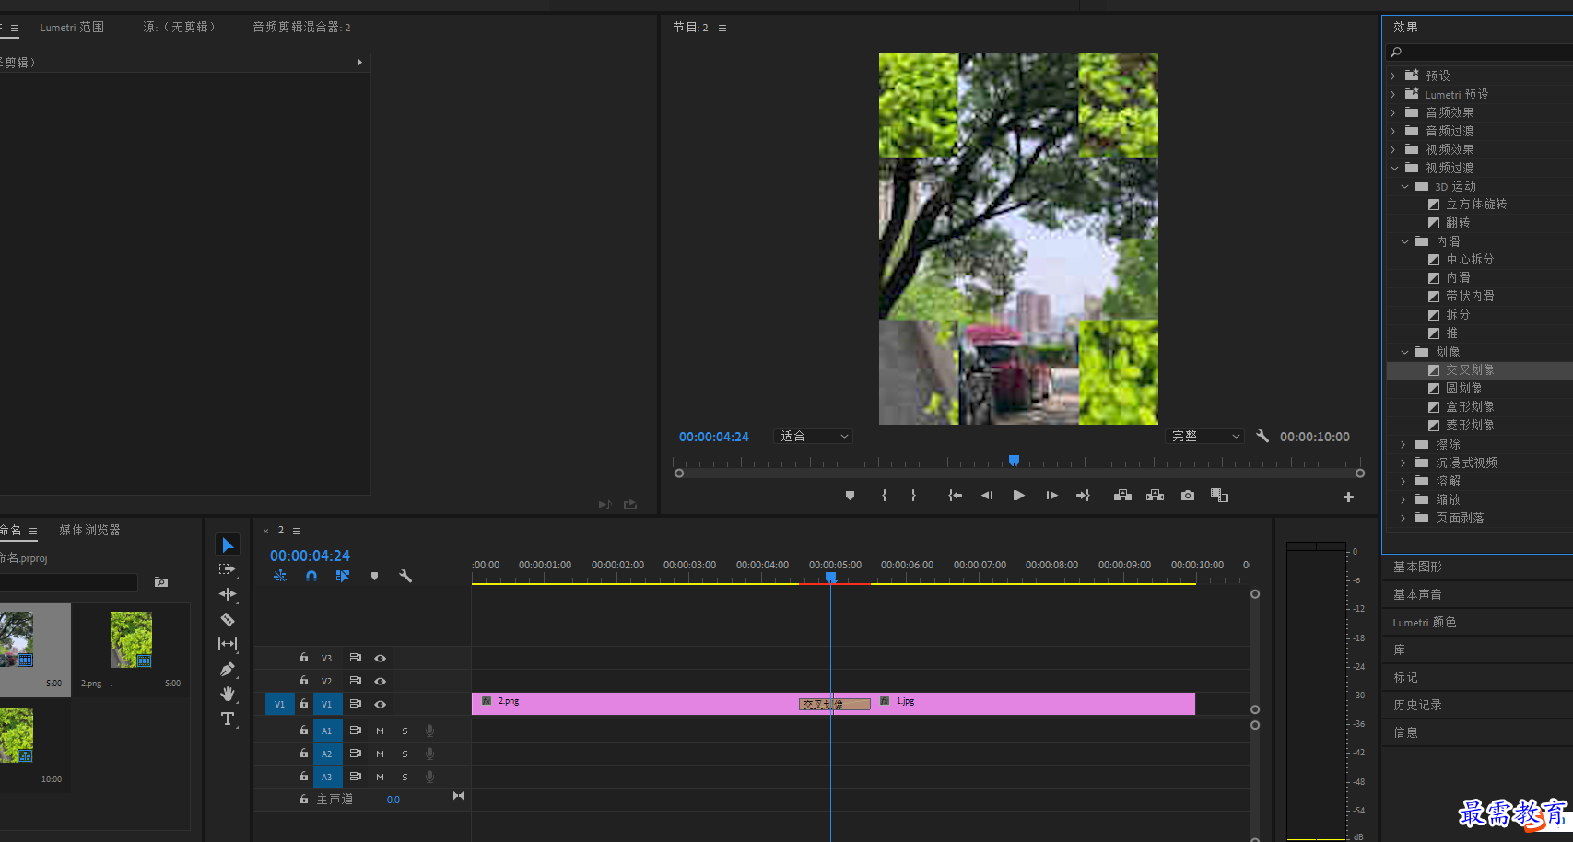Export frame with camera icon

[1188, 496]
